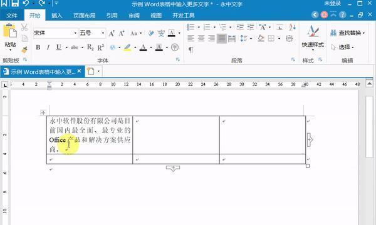Click the shading paint bucket icon
The image size is (376, 225).
click(x=261, y=38)
